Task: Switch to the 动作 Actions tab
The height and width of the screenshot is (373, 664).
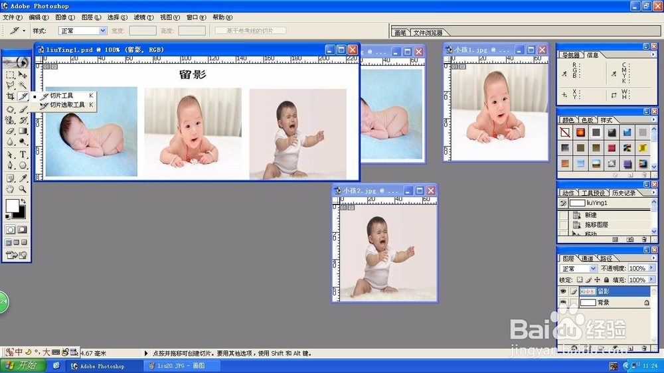Action: [x=568, y=193]
